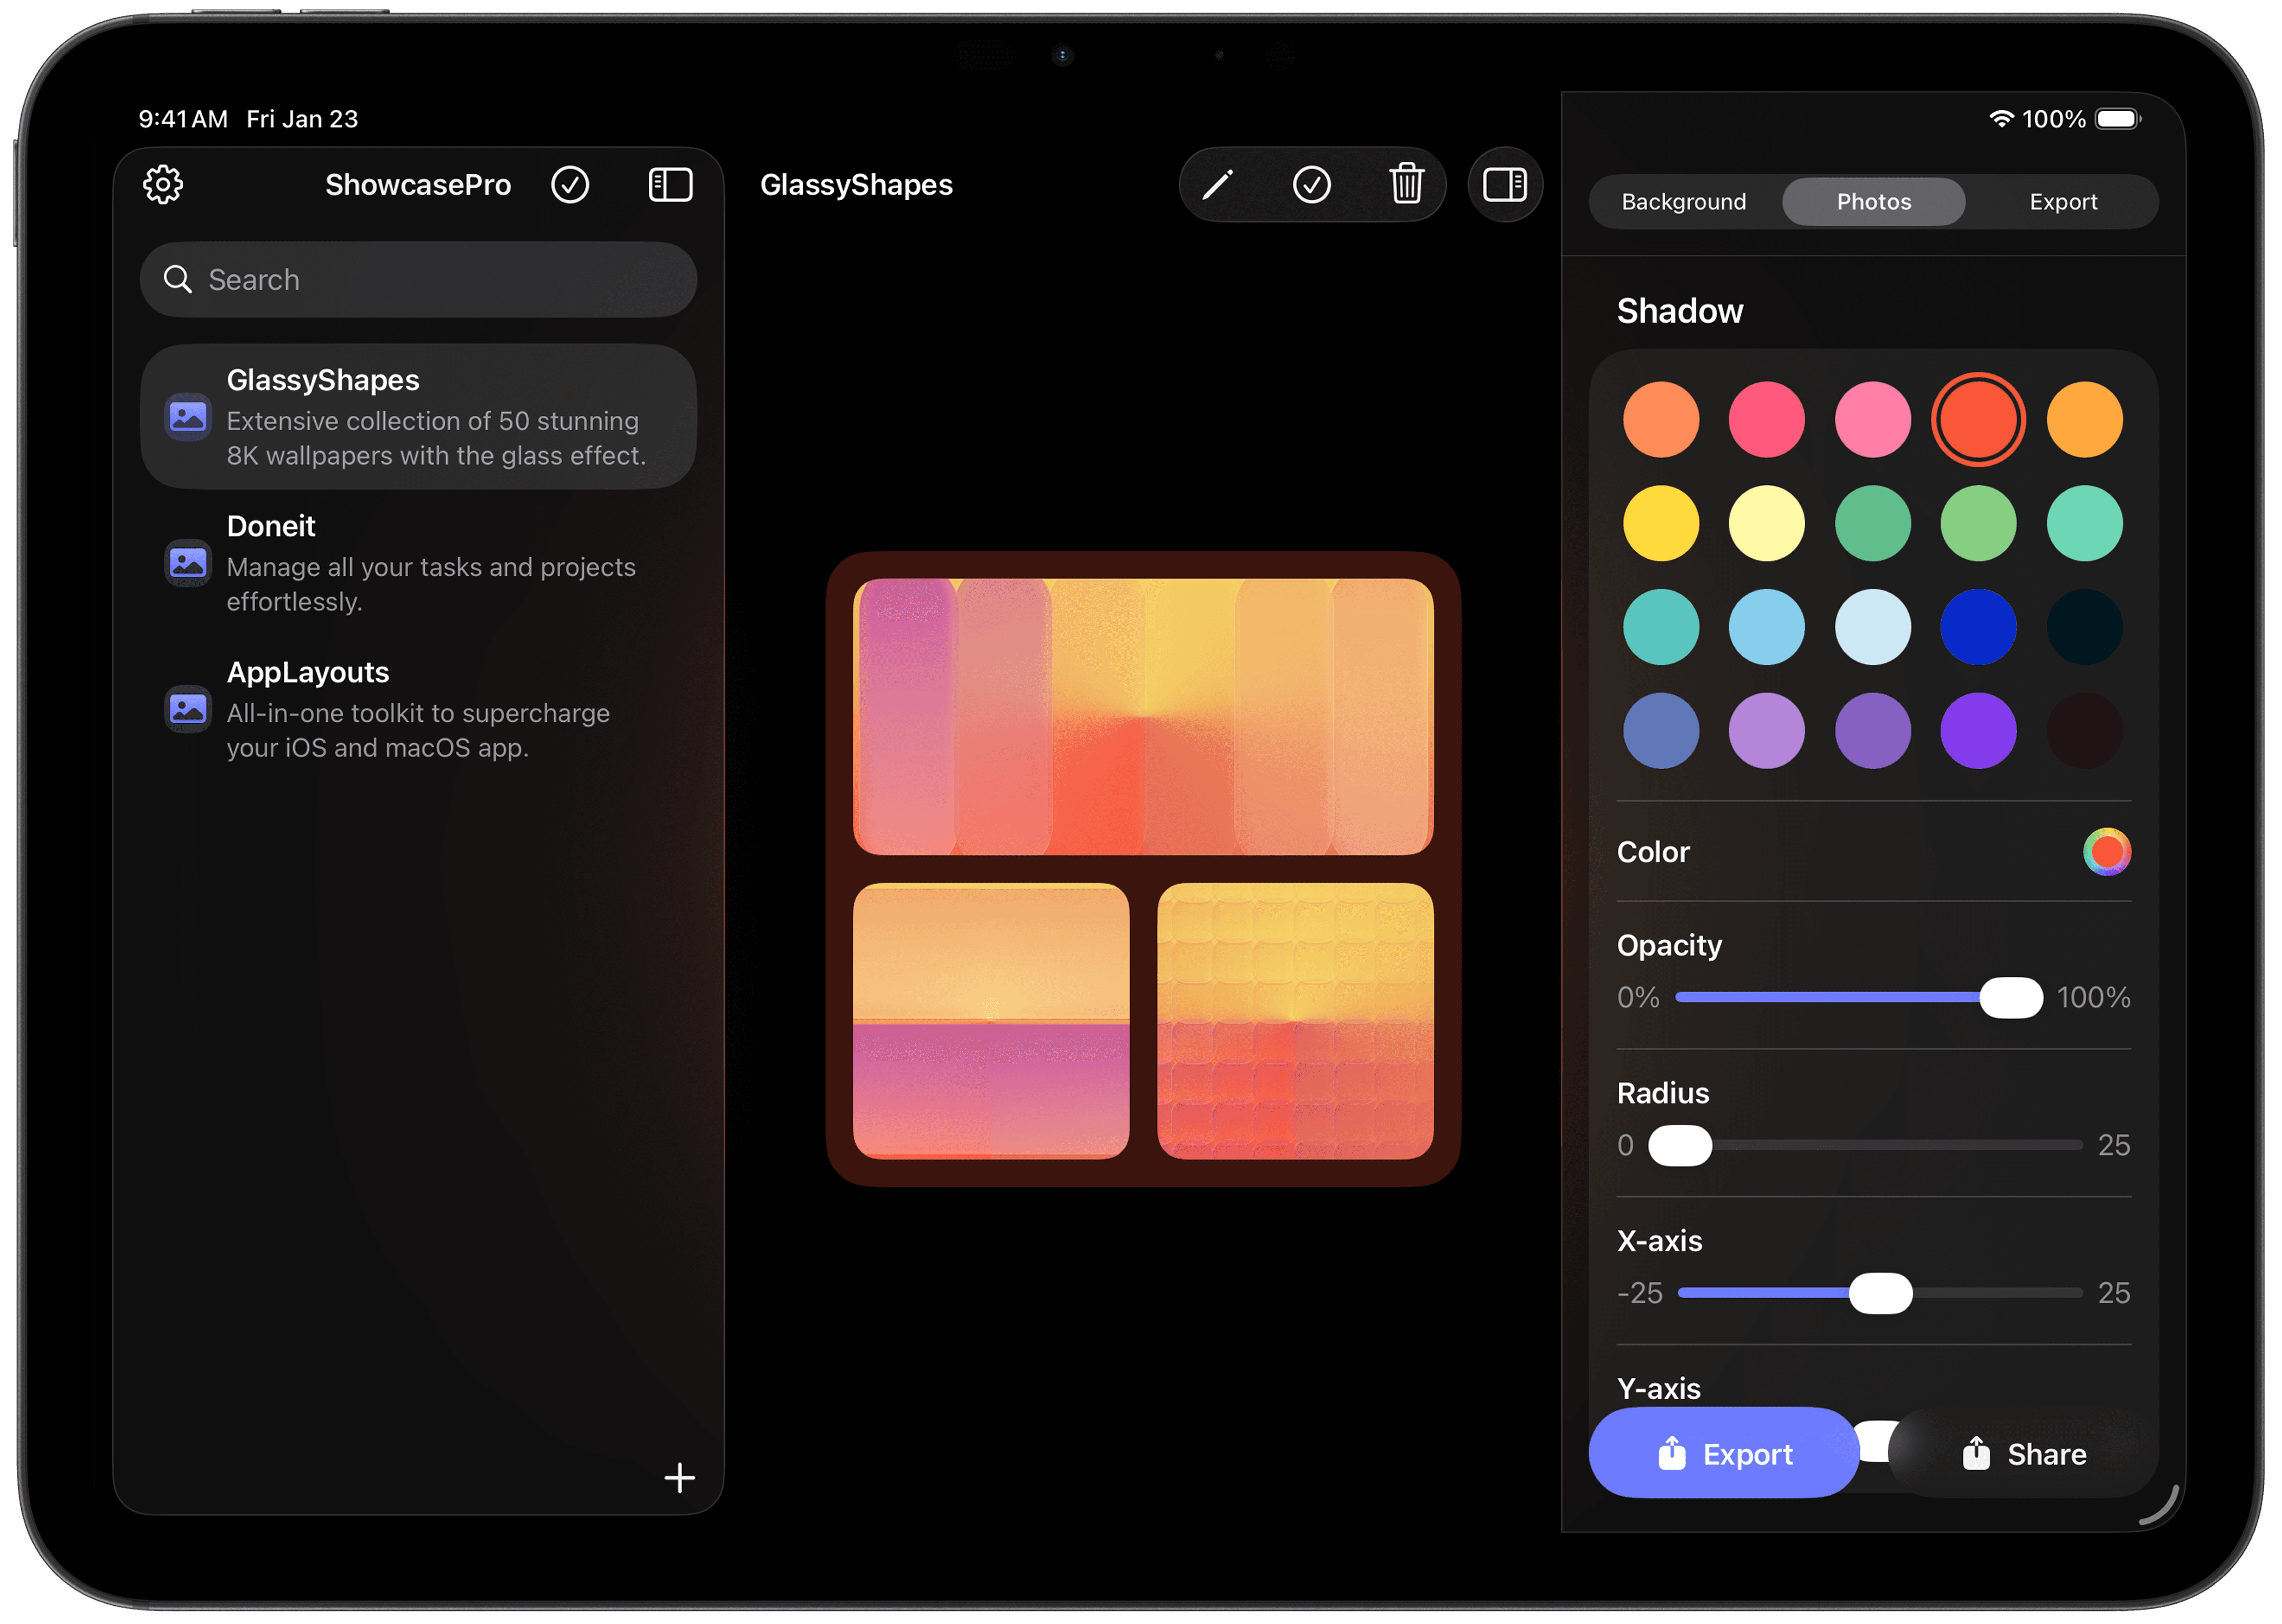Select the pencil edit tool in toolbar

click(1217, 185)
